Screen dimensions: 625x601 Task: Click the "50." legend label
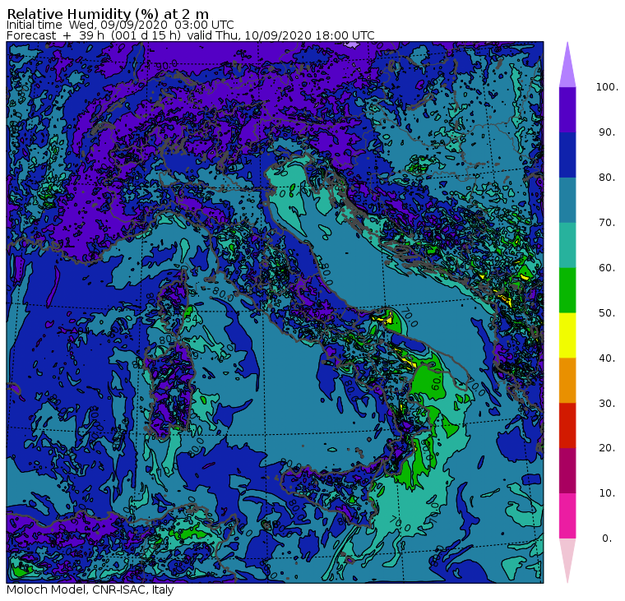pyautogui.click(x=607, y=313)
